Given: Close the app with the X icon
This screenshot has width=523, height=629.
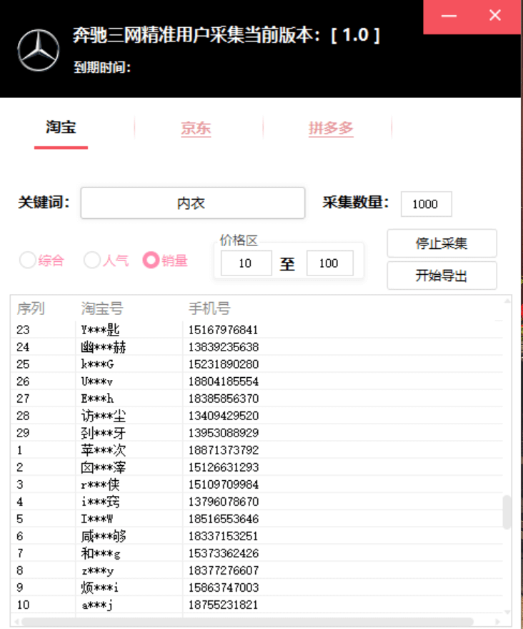Looking at the screenshot, I should tap(495, 15).
